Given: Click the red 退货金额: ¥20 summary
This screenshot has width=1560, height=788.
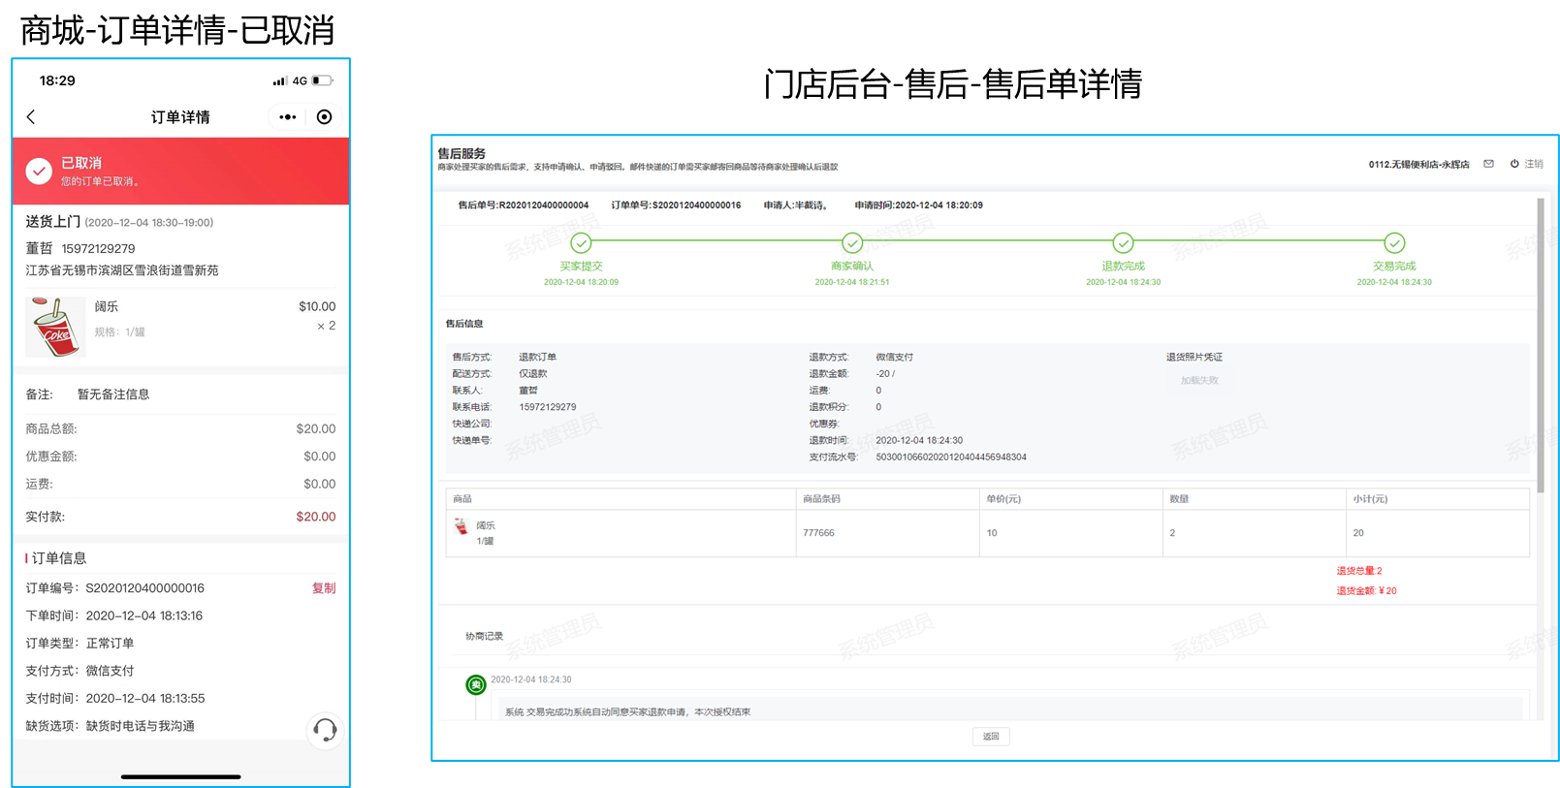Looking at the screenshot, I should (1366, 591).
